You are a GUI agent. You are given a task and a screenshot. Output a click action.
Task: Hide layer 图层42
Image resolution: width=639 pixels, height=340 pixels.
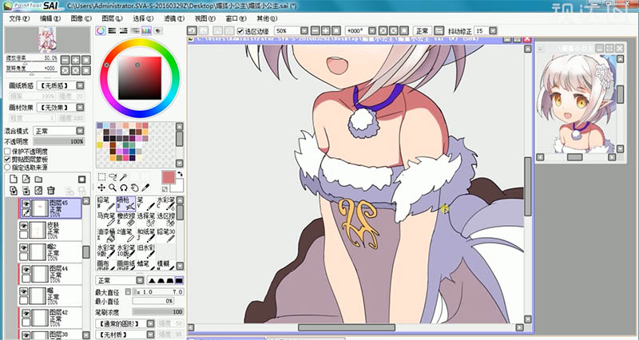[26, 313]
